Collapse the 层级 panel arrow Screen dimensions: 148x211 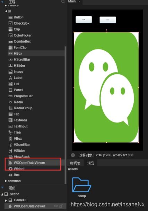coord(2,187)
